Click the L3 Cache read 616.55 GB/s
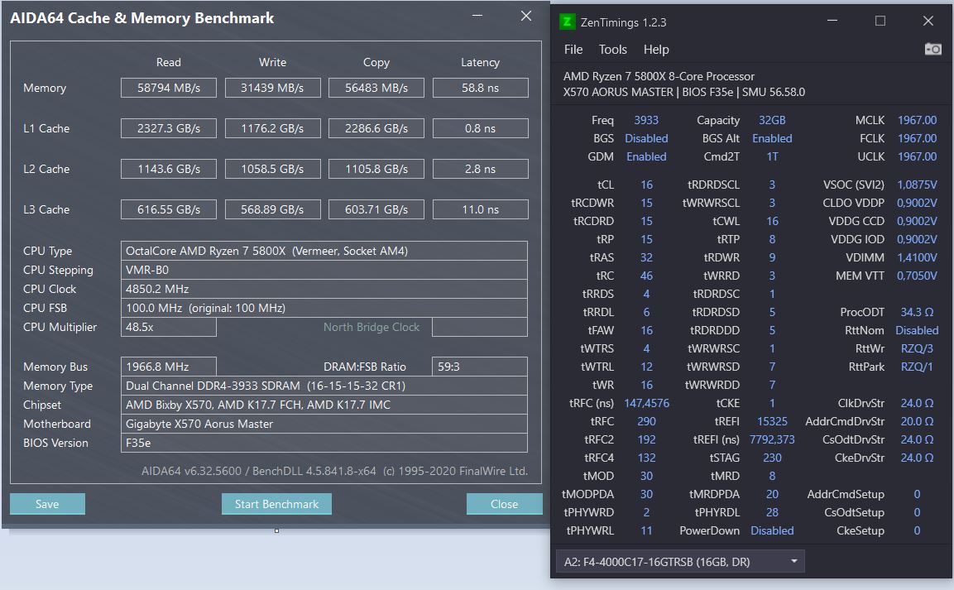This screenshot has width=954, height=590. pos(169,209)
